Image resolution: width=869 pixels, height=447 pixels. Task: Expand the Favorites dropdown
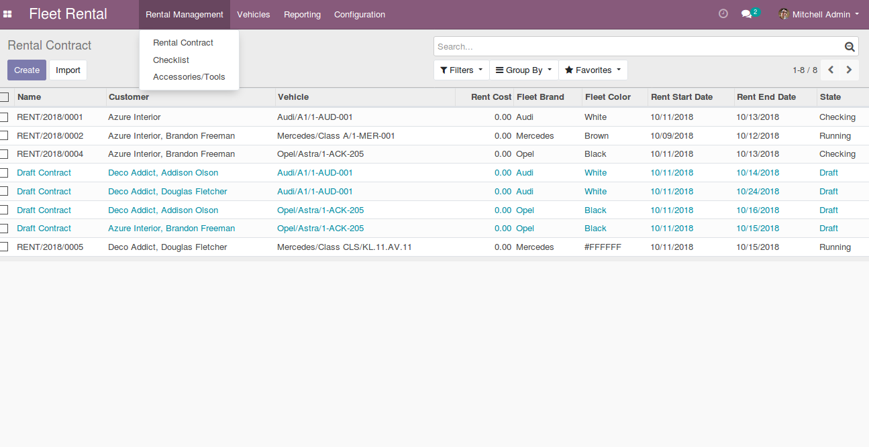tap(593, 70)
